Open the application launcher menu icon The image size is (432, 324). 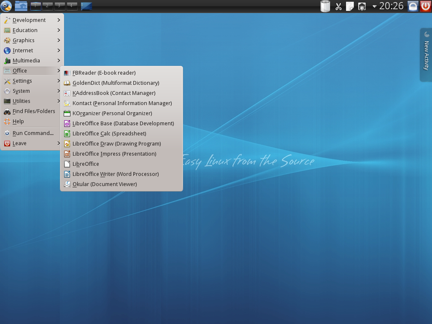tap(6, 6)
